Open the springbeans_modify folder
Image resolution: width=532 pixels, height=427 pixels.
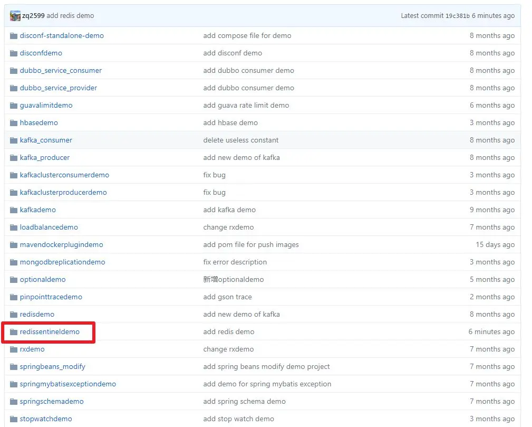53,366
